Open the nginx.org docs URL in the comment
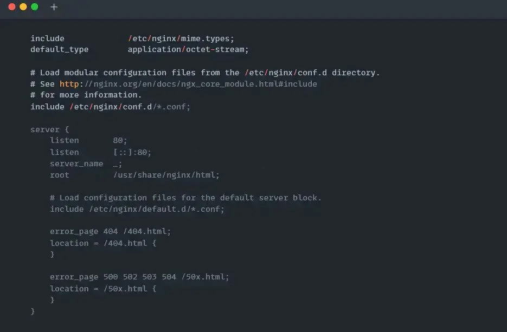Image resolution: width=507 pixels, height=332 pixels. click(198, 84)
